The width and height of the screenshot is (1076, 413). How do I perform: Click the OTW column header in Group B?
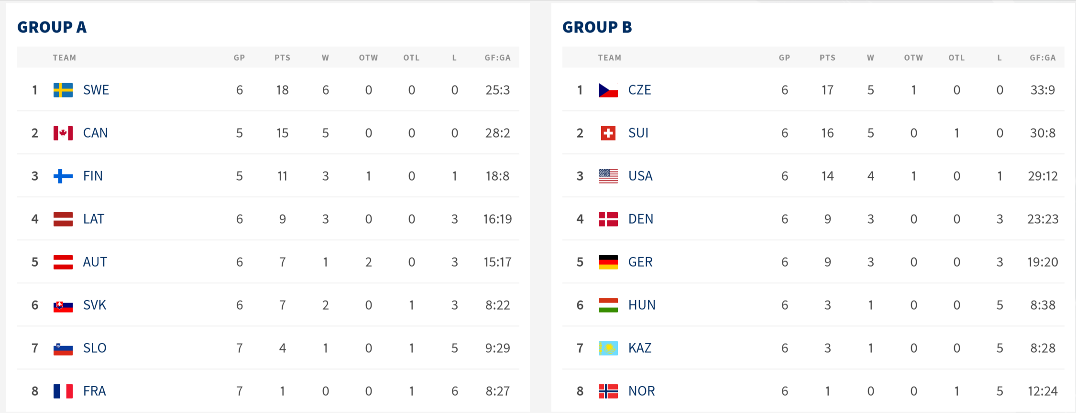[x=913, y=58]
